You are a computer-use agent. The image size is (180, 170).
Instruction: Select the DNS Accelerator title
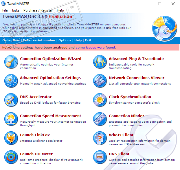point(36,97)
